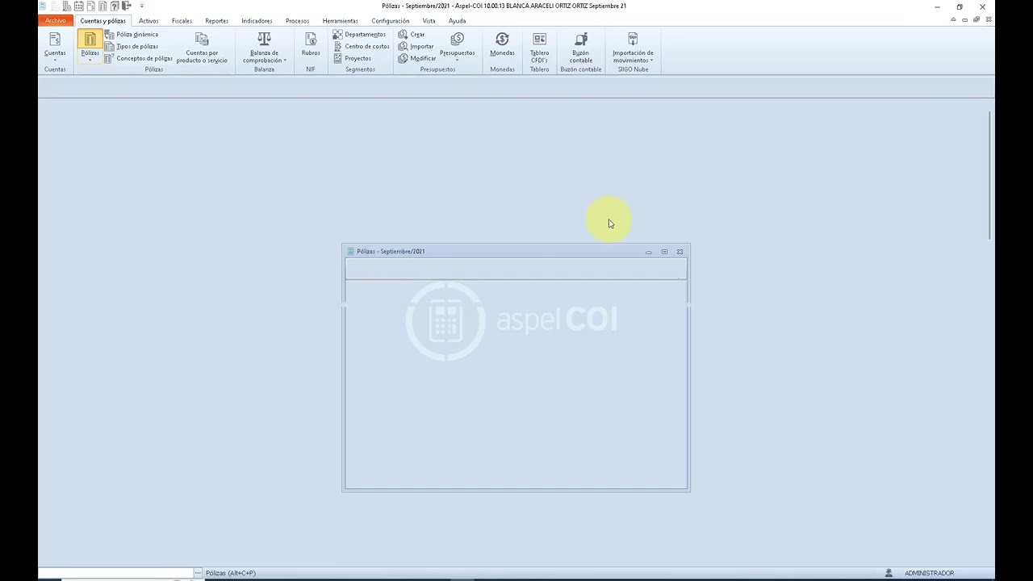
Task: Open Departamentos segment
Action: tap(359, 35)
